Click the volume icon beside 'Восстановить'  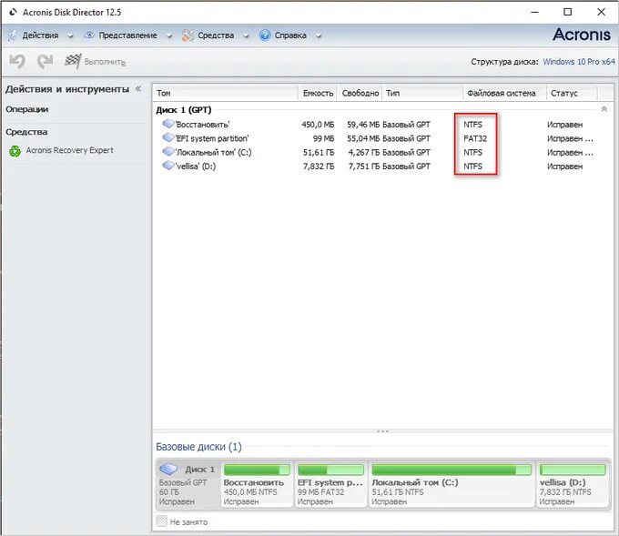tap(168, 124)
